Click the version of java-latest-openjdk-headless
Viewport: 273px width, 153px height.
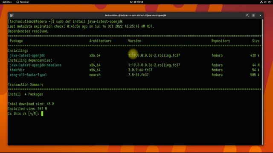[154, 65]
